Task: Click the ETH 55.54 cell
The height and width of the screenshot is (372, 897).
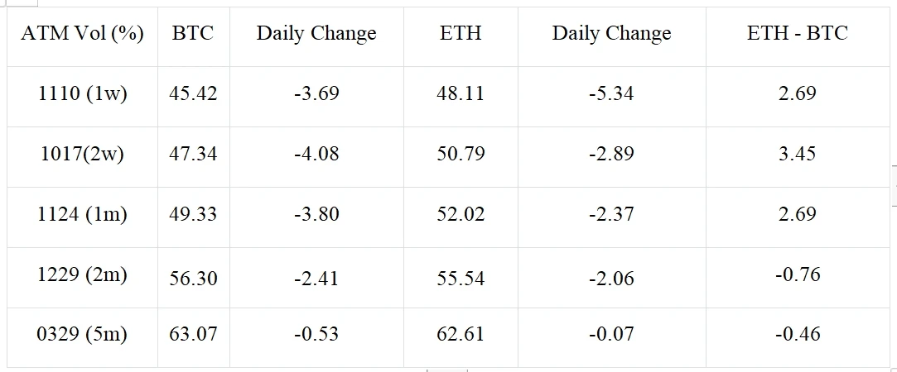Action: point(461,278)
